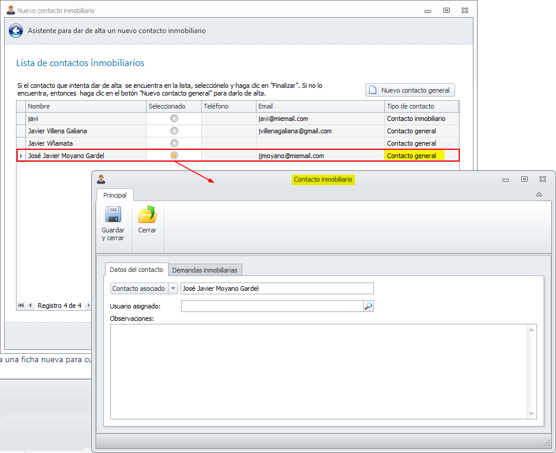Image resolution: width=556 pixels, height=453 pixels.
Task: Sort by the Nombre column header
Action: click(86, 106)
